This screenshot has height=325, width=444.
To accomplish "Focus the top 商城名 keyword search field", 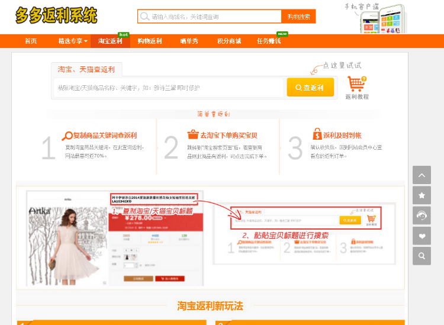I will coord(210,17).
